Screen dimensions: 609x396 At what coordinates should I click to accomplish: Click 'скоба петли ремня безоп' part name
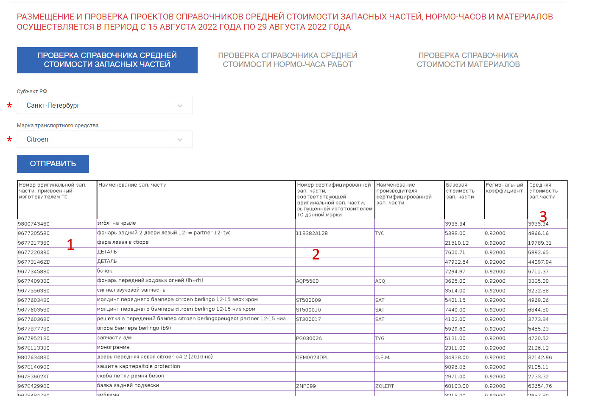click(x=131, y=376)
